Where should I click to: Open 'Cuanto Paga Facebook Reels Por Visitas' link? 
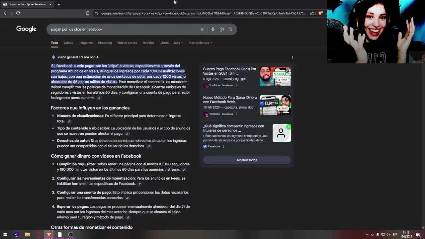point(230,71)
